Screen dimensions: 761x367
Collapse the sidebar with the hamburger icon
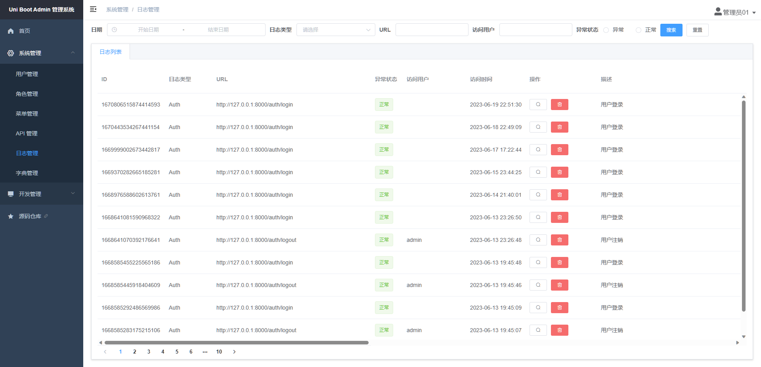pos(93,9)
